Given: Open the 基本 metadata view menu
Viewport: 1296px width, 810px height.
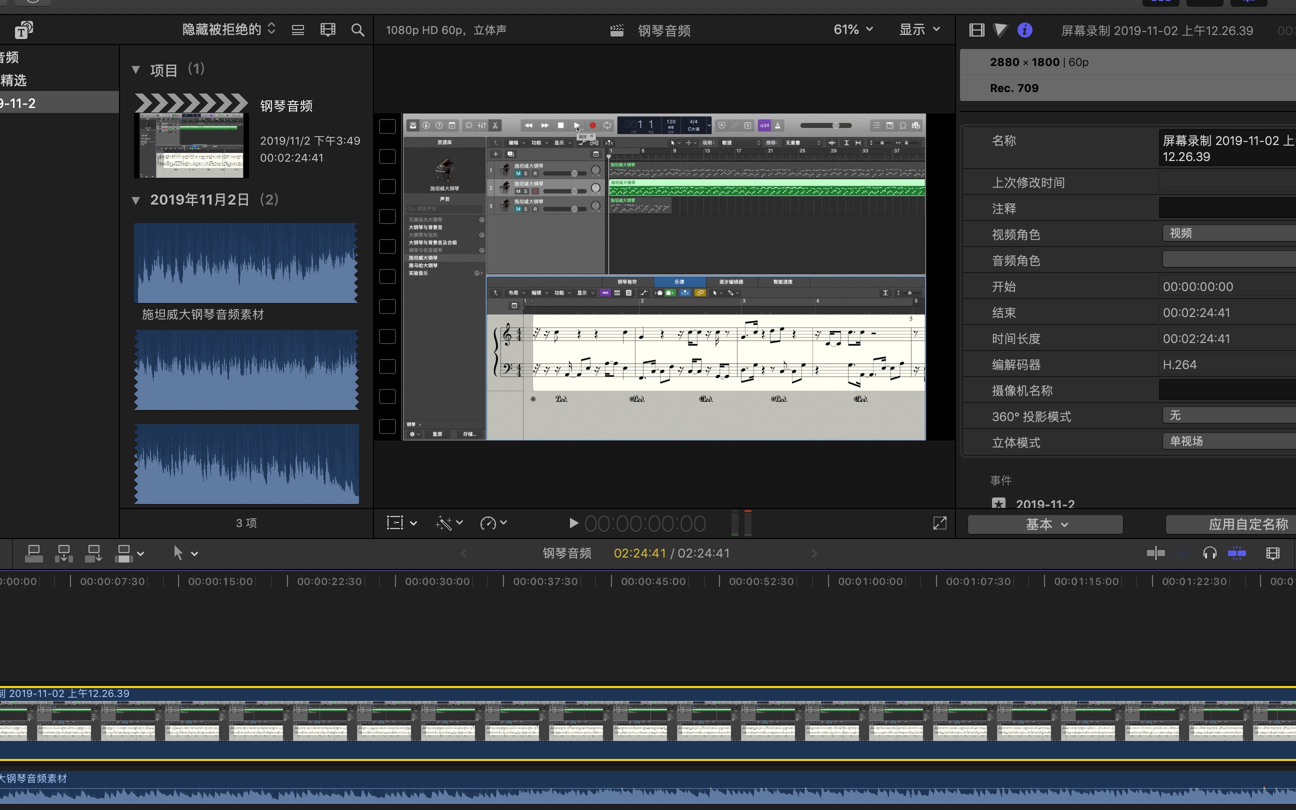Looking at the screenshot, I should [1045, 524].
